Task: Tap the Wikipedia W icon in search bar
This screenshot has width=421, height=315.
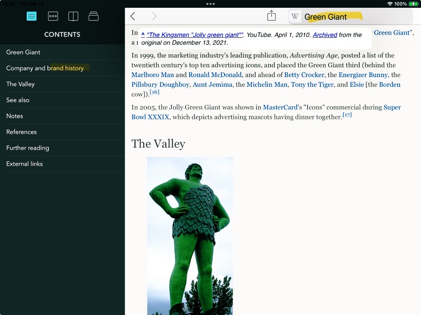Action: [295, 17]
